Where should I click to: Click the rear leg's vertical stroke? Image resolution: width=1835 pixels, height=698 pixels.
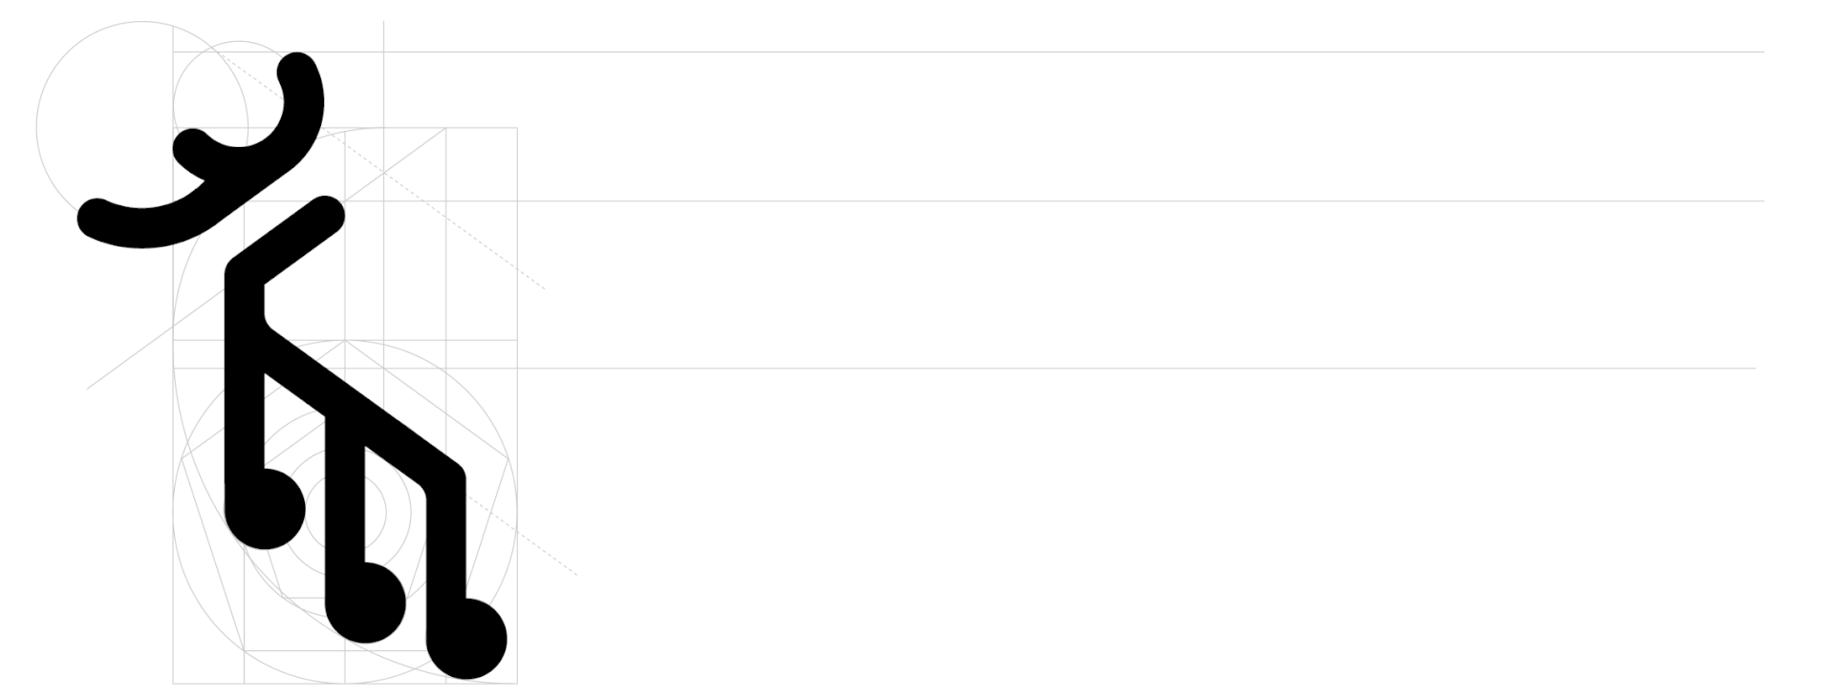446,544
